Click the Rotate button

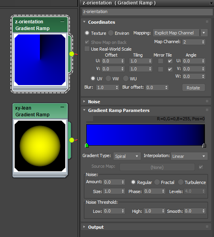[193, 88]
